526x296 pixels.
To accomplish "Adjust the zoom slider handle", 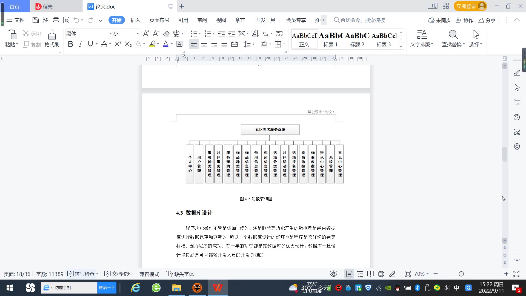I will tap(461, 274).
